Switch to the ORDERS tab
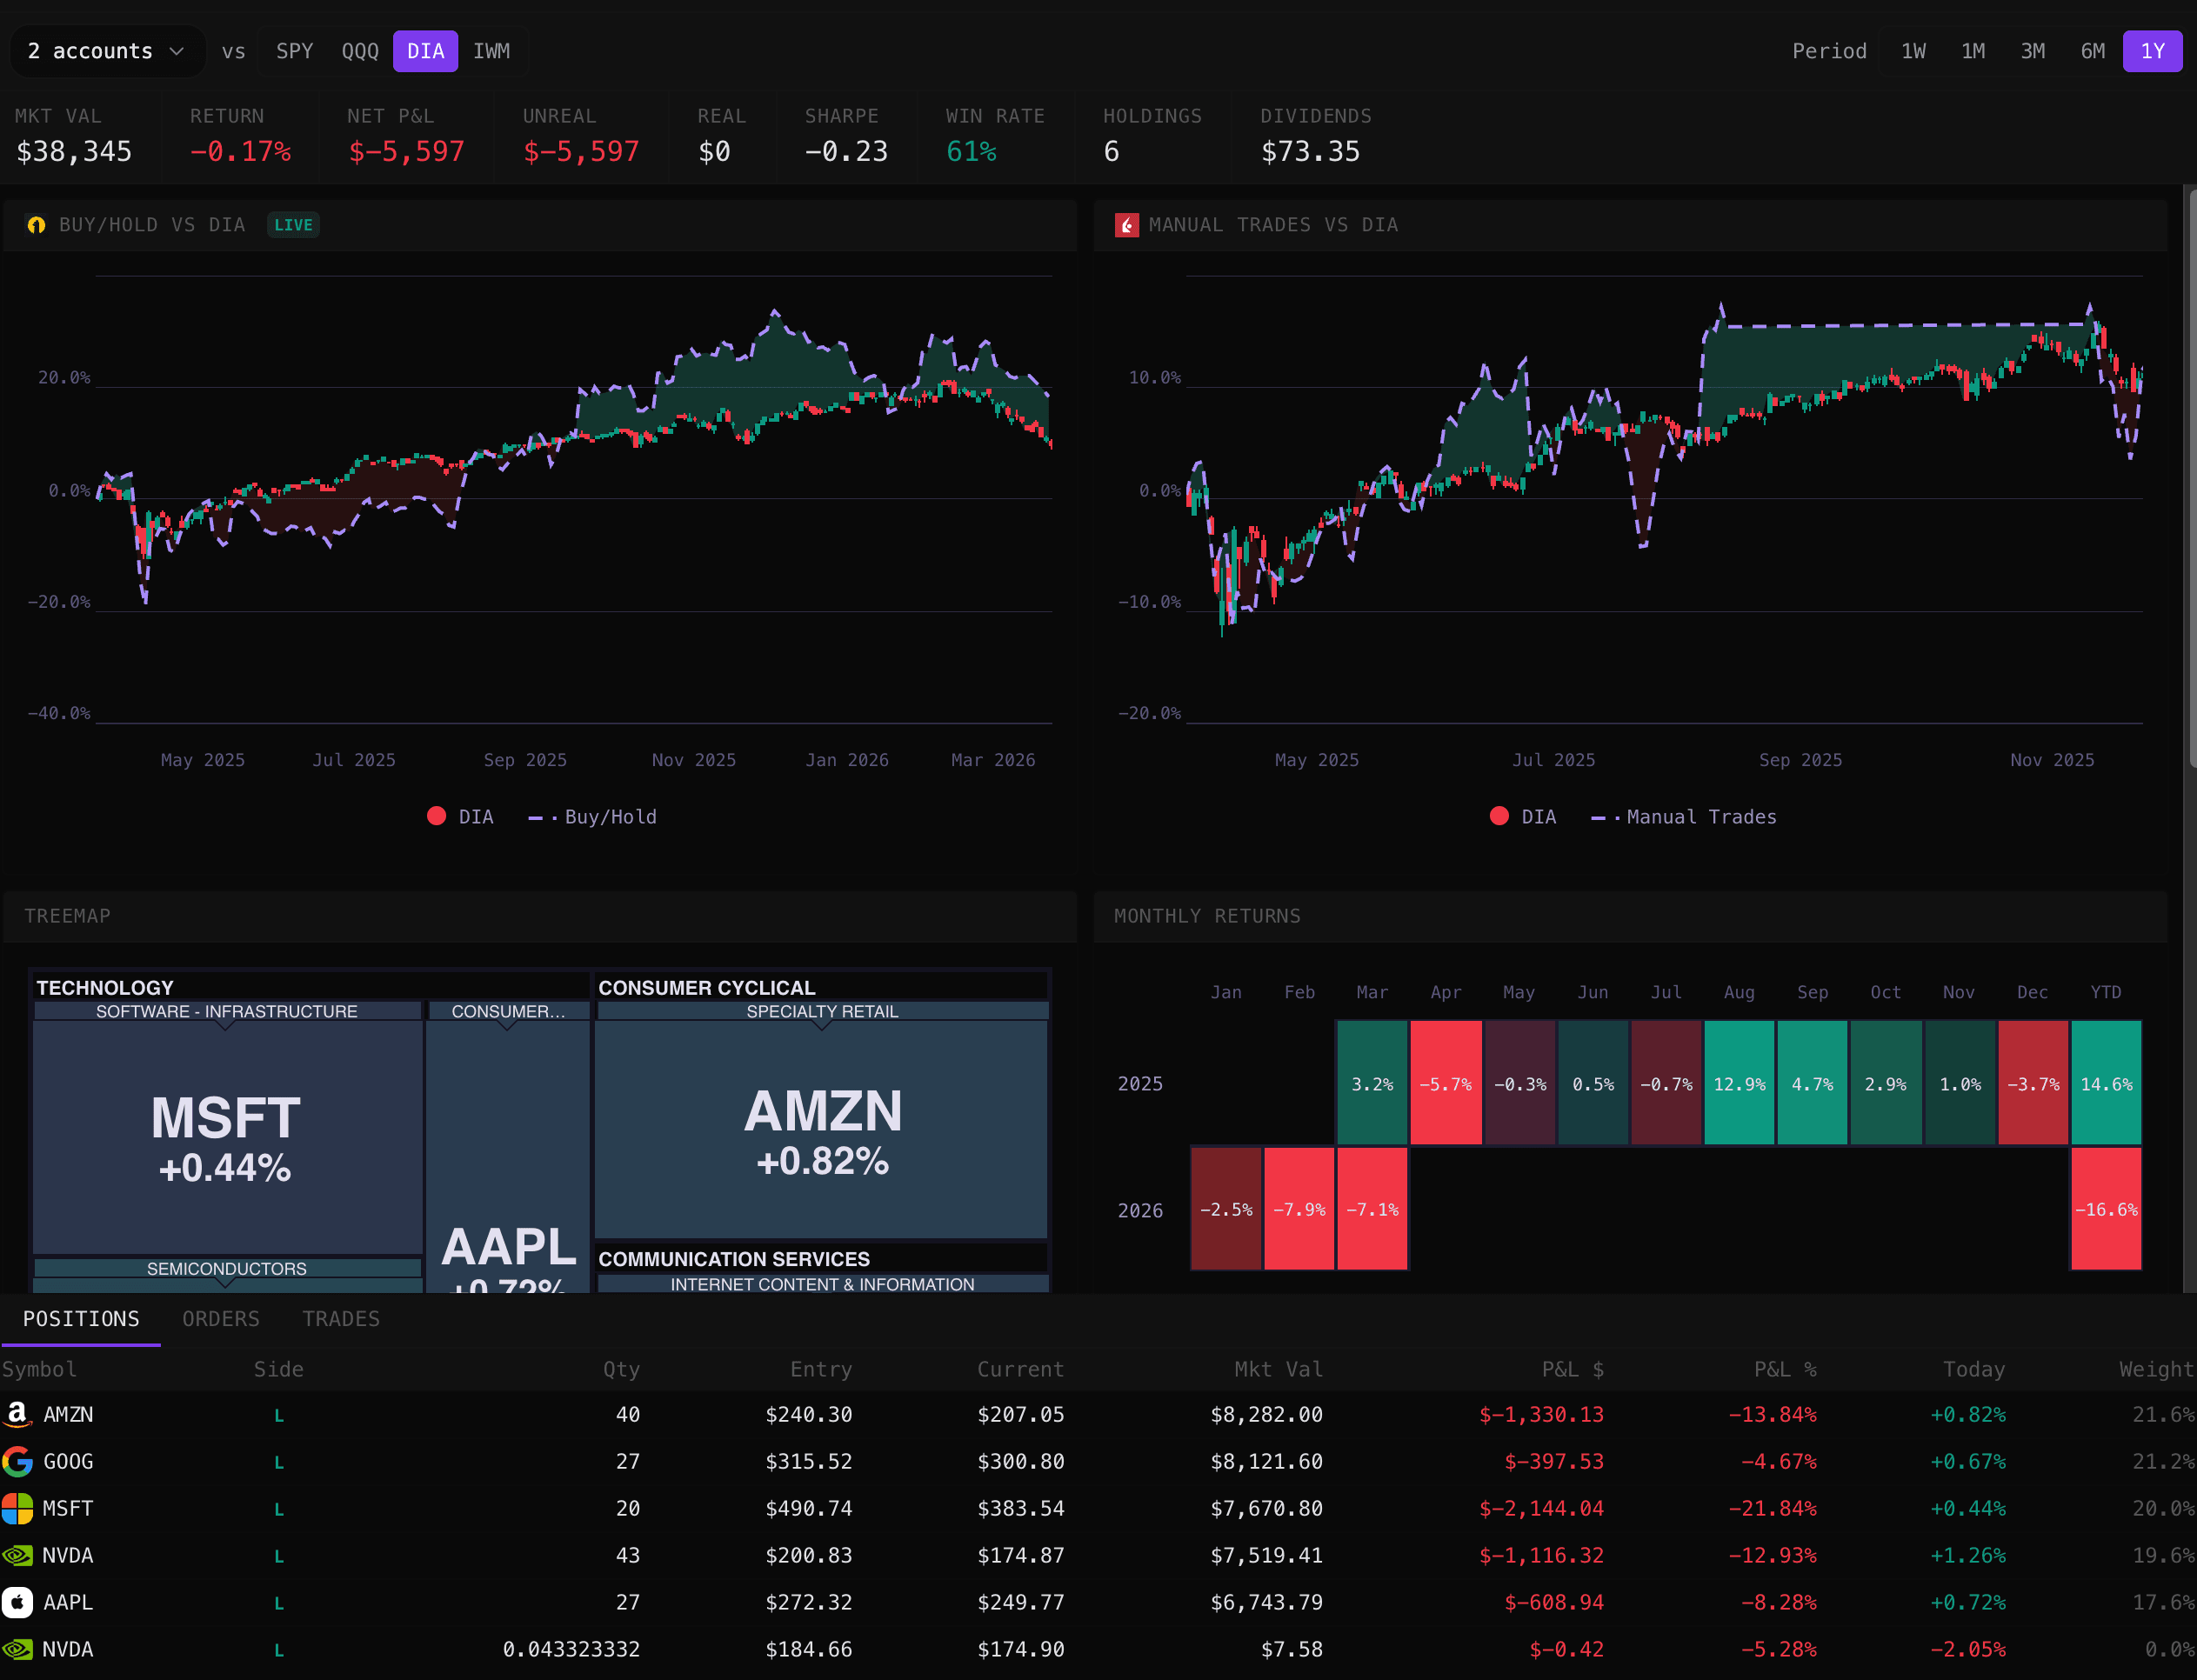 (221, 1318)
